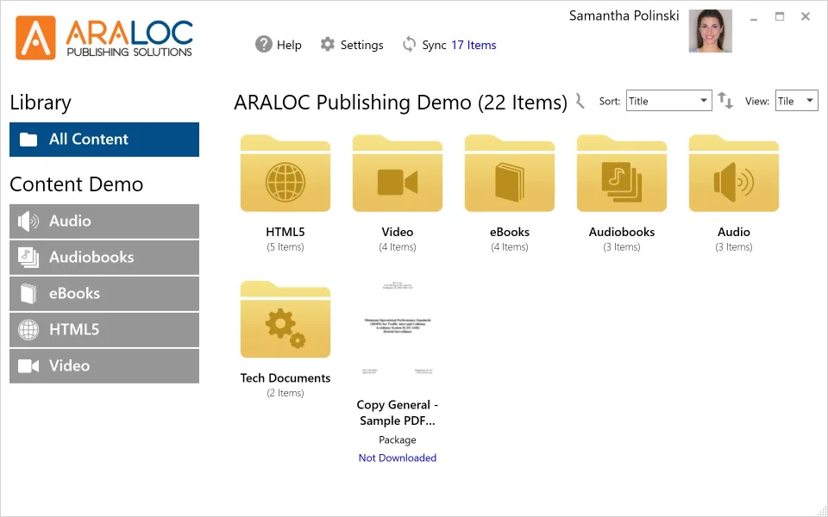The image size is (828, 517).
Task: Click the HTML5 folder name label
Action: pos(285,232)
